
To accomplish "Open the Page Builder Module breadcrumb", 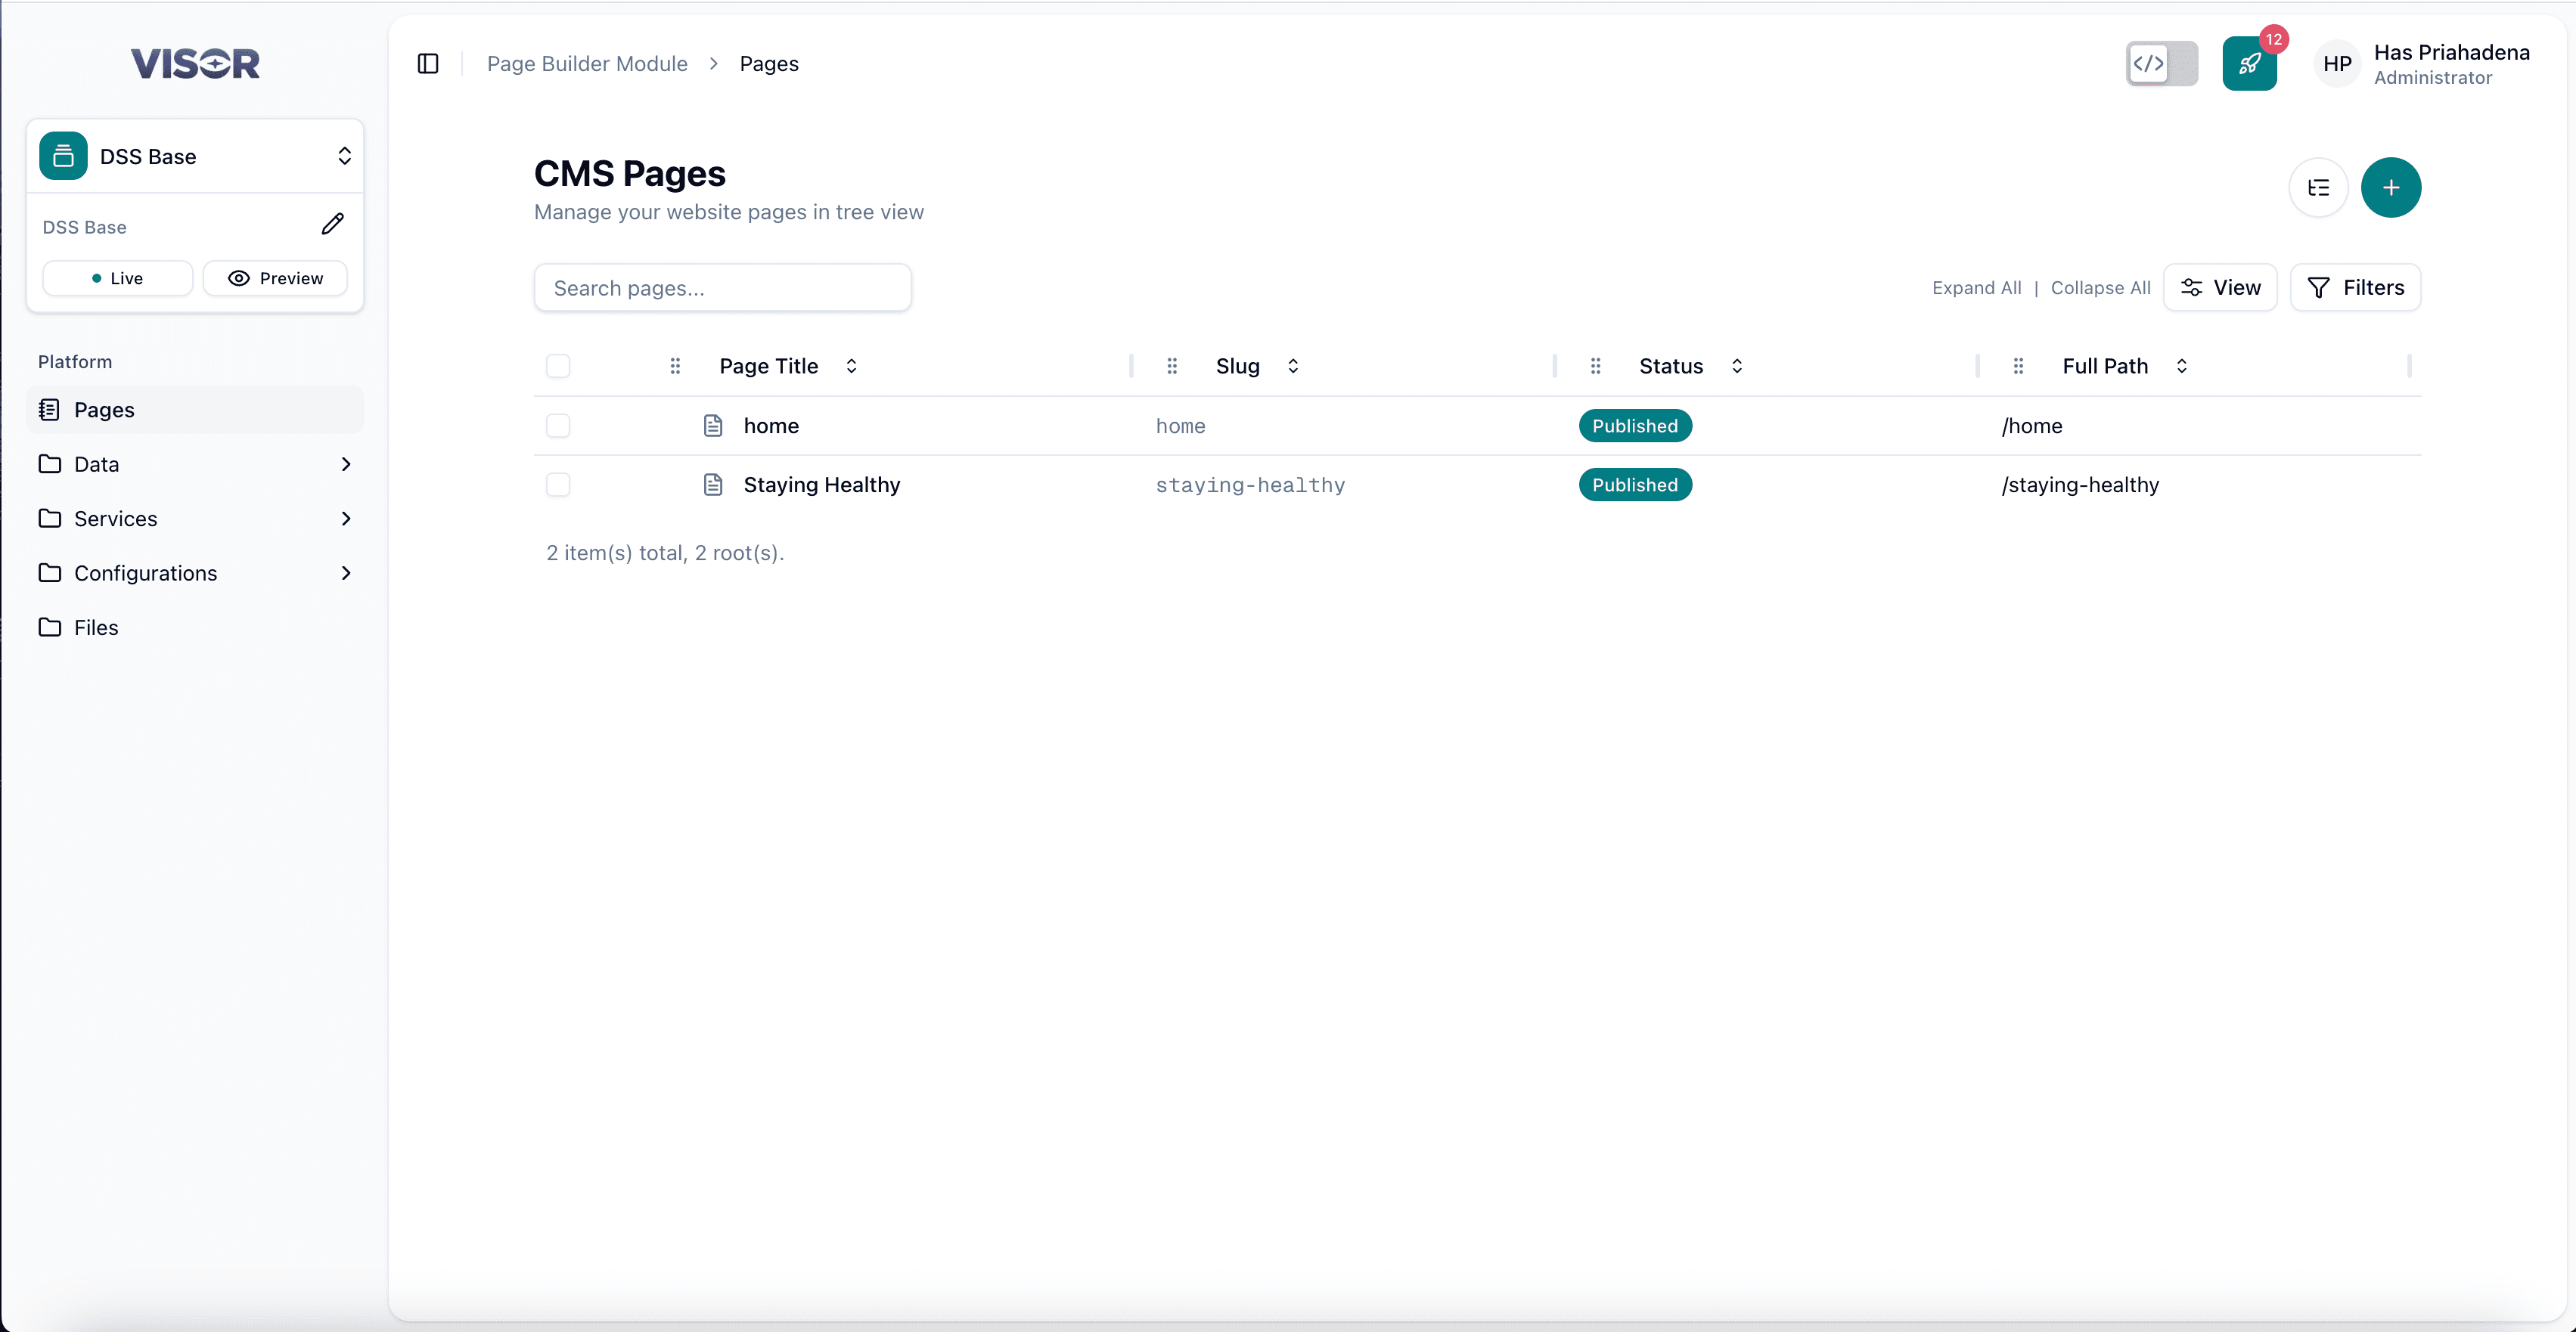I will (x=586, y=63).
